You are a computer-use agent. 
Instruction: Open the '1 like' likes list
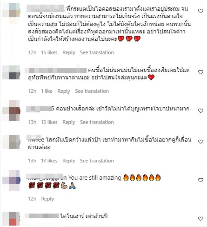(x=47, y=91)
